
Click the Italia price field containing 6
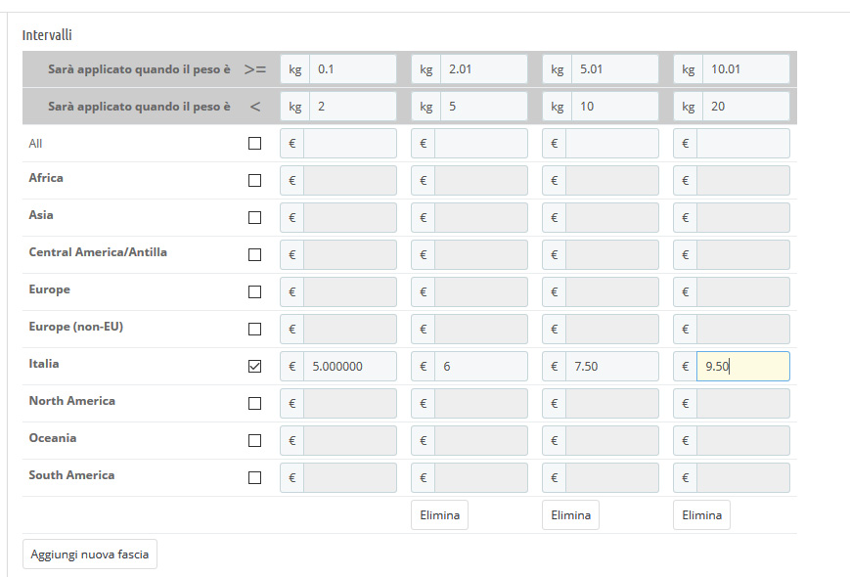[480, 367]
